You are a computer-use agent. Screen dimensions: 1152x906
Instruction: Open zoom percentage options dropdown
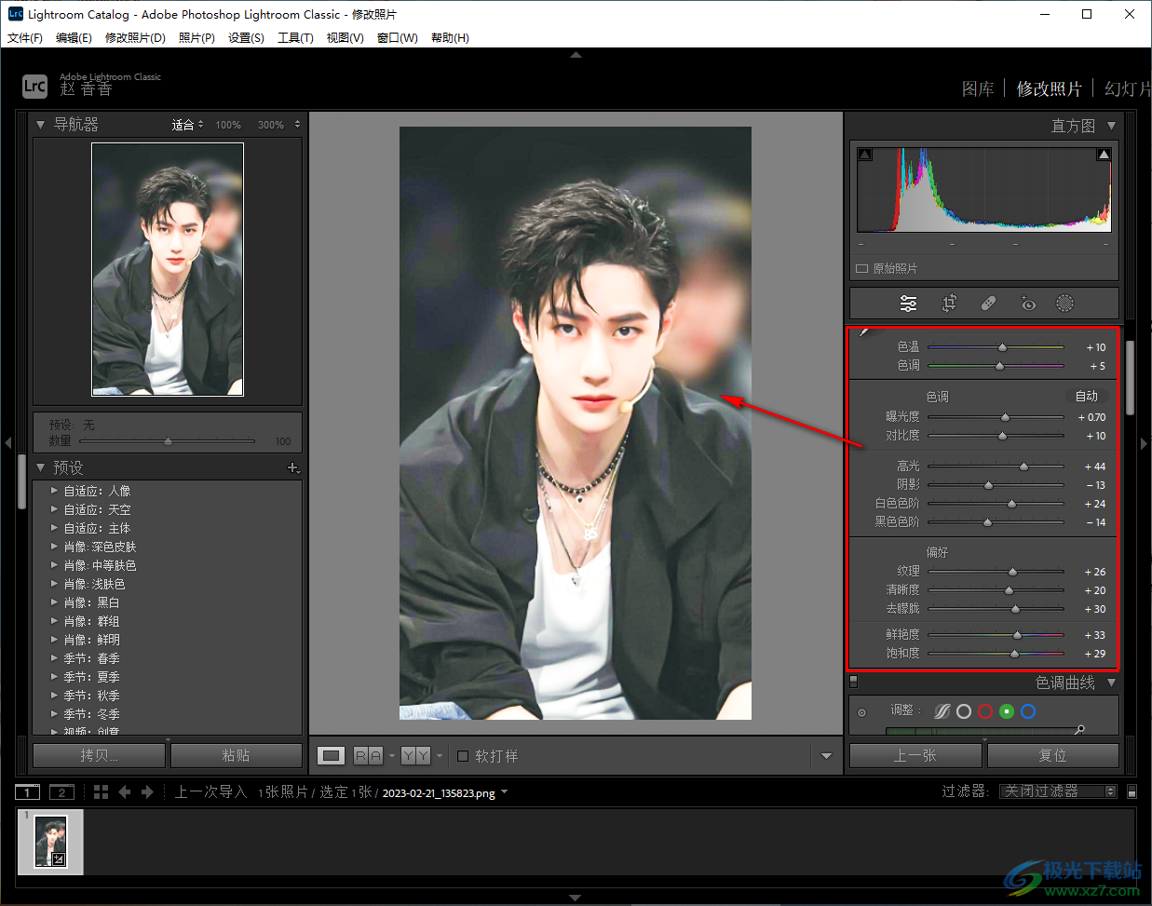click(x=297, y=124)
